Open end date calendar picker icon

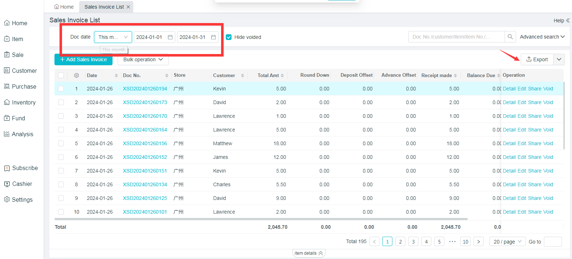coord(214,37)
